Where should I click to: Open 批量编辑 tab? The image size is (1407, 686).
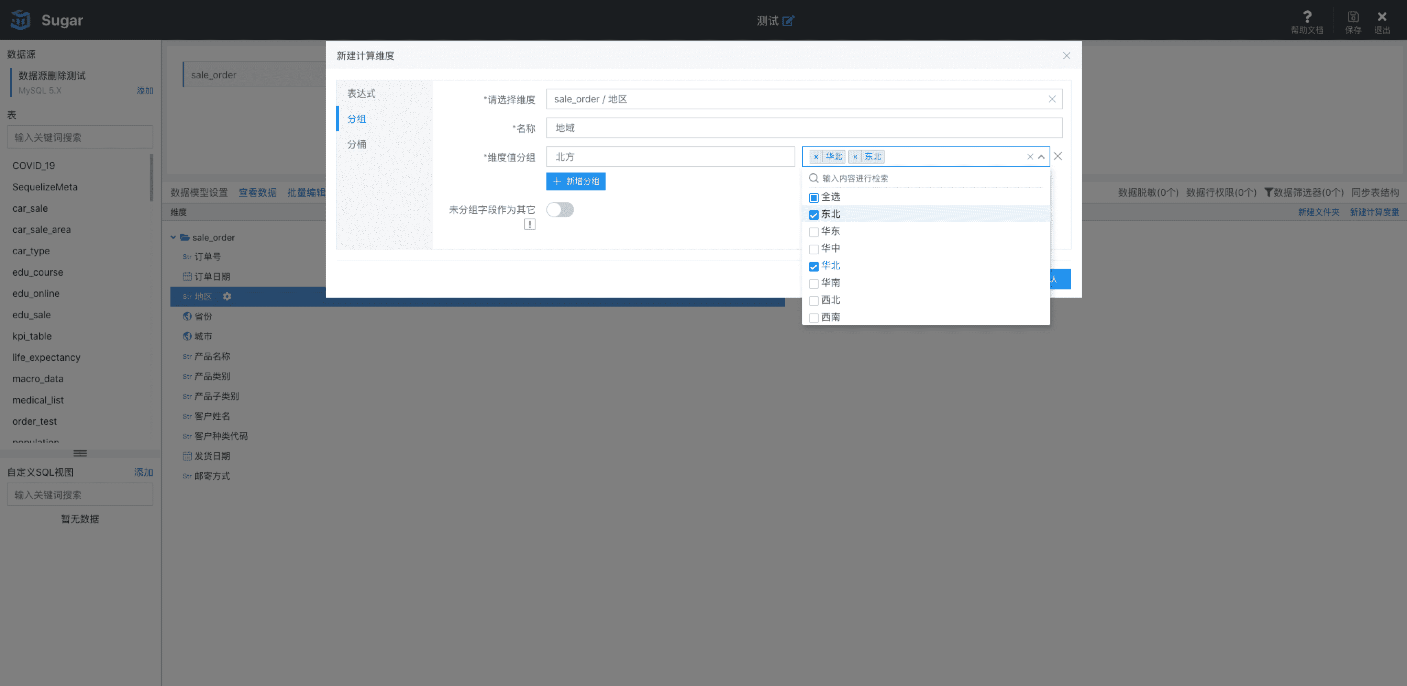click(x=306, y=192)
